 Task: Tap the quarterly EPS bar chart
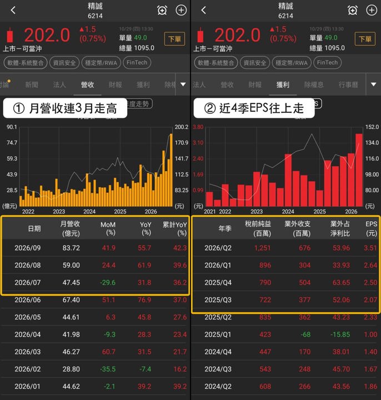[284, 167]
